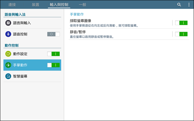The height and width of the screenshot is (121, 194).
Task: Disable the 靜音/暫停 toggle
Action: click(181, 34)
